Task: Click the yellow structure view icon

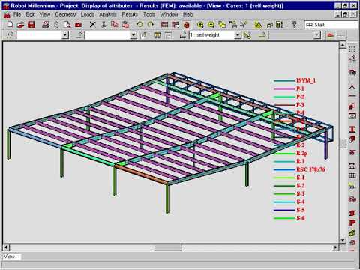Action: (x=258, y=25)
